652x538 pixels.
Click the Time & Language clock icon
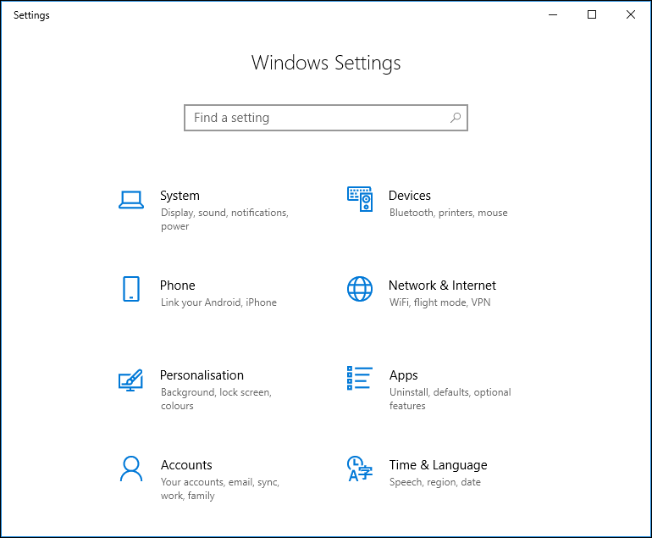[x=360, y=469]
